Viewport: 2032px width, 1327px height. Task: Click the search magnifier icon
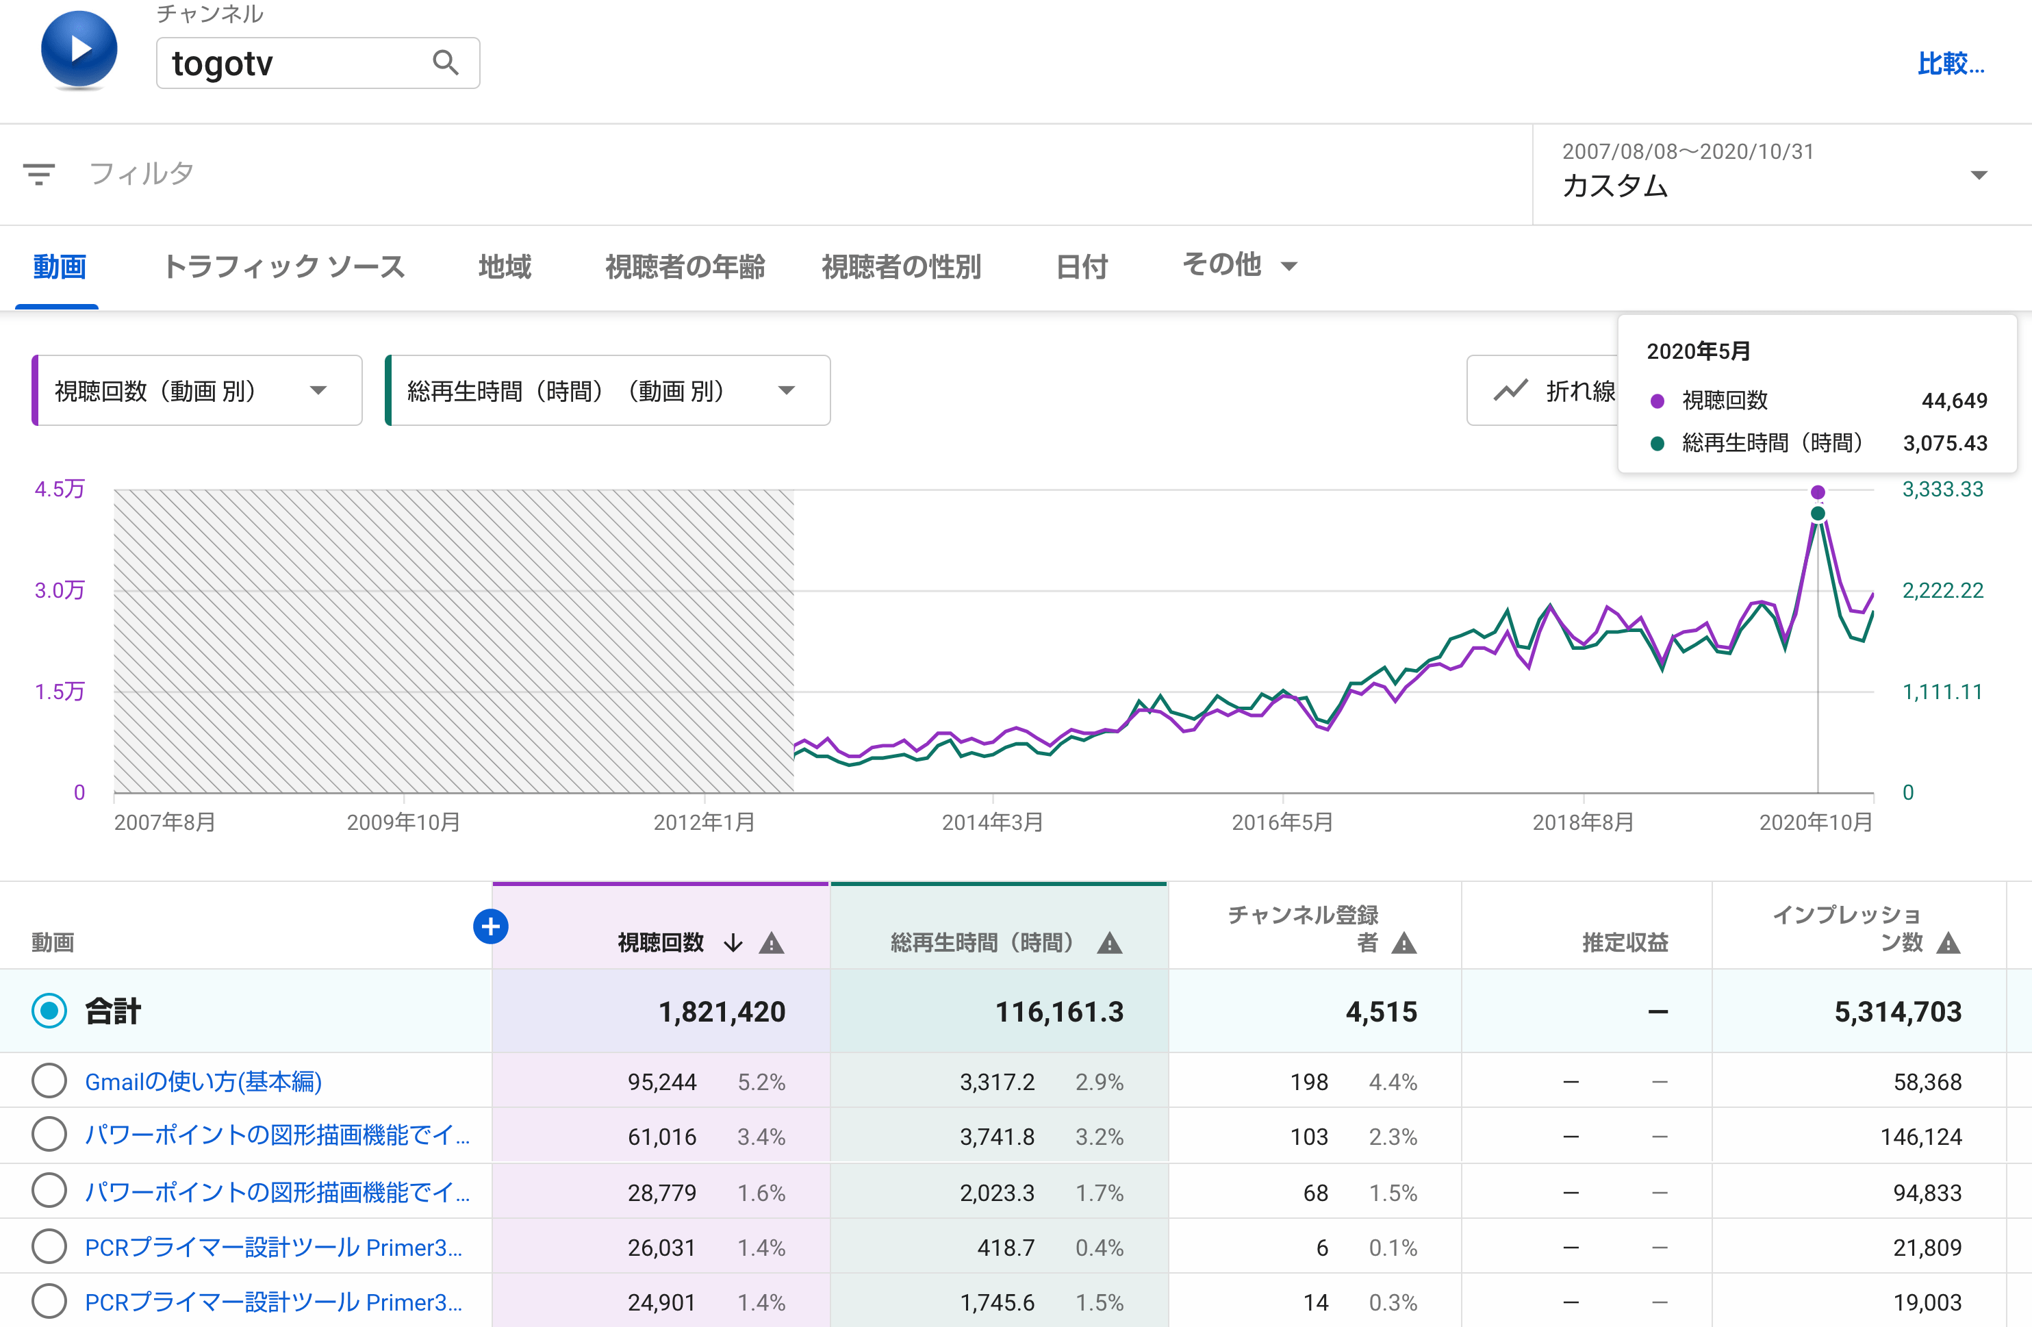pos(445,62)
